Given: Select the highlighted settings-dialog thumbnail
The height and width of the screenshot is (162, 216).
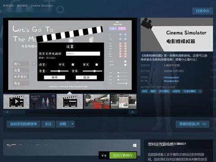Looking at the screenshot, I should pos(70,102).
